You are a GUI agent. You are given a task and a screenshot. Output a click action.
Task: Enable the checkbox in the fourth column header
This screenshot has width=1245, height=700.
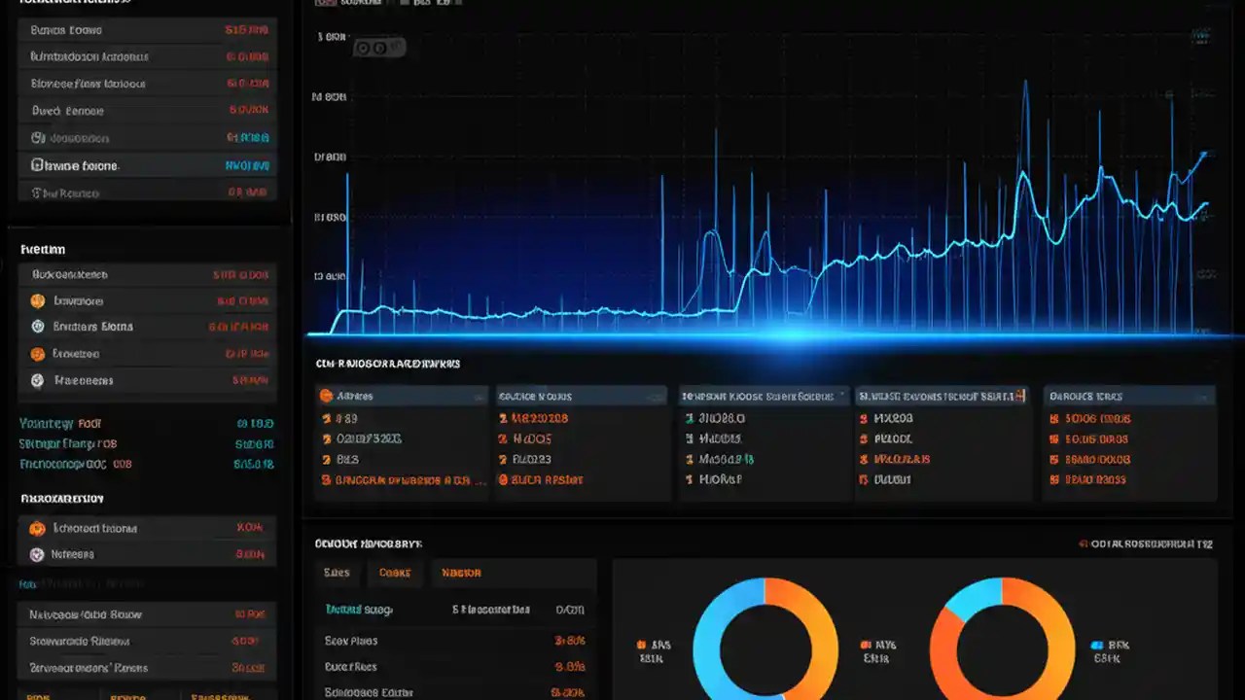(1017, 396)
